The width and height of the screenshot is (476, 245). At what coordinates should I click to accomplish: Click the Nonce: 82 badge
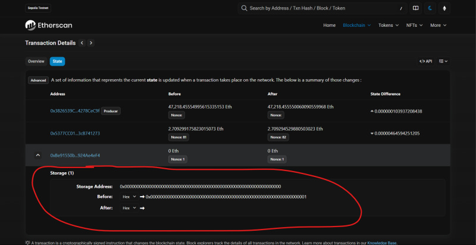pyautogui.click(x=278, y=137)
